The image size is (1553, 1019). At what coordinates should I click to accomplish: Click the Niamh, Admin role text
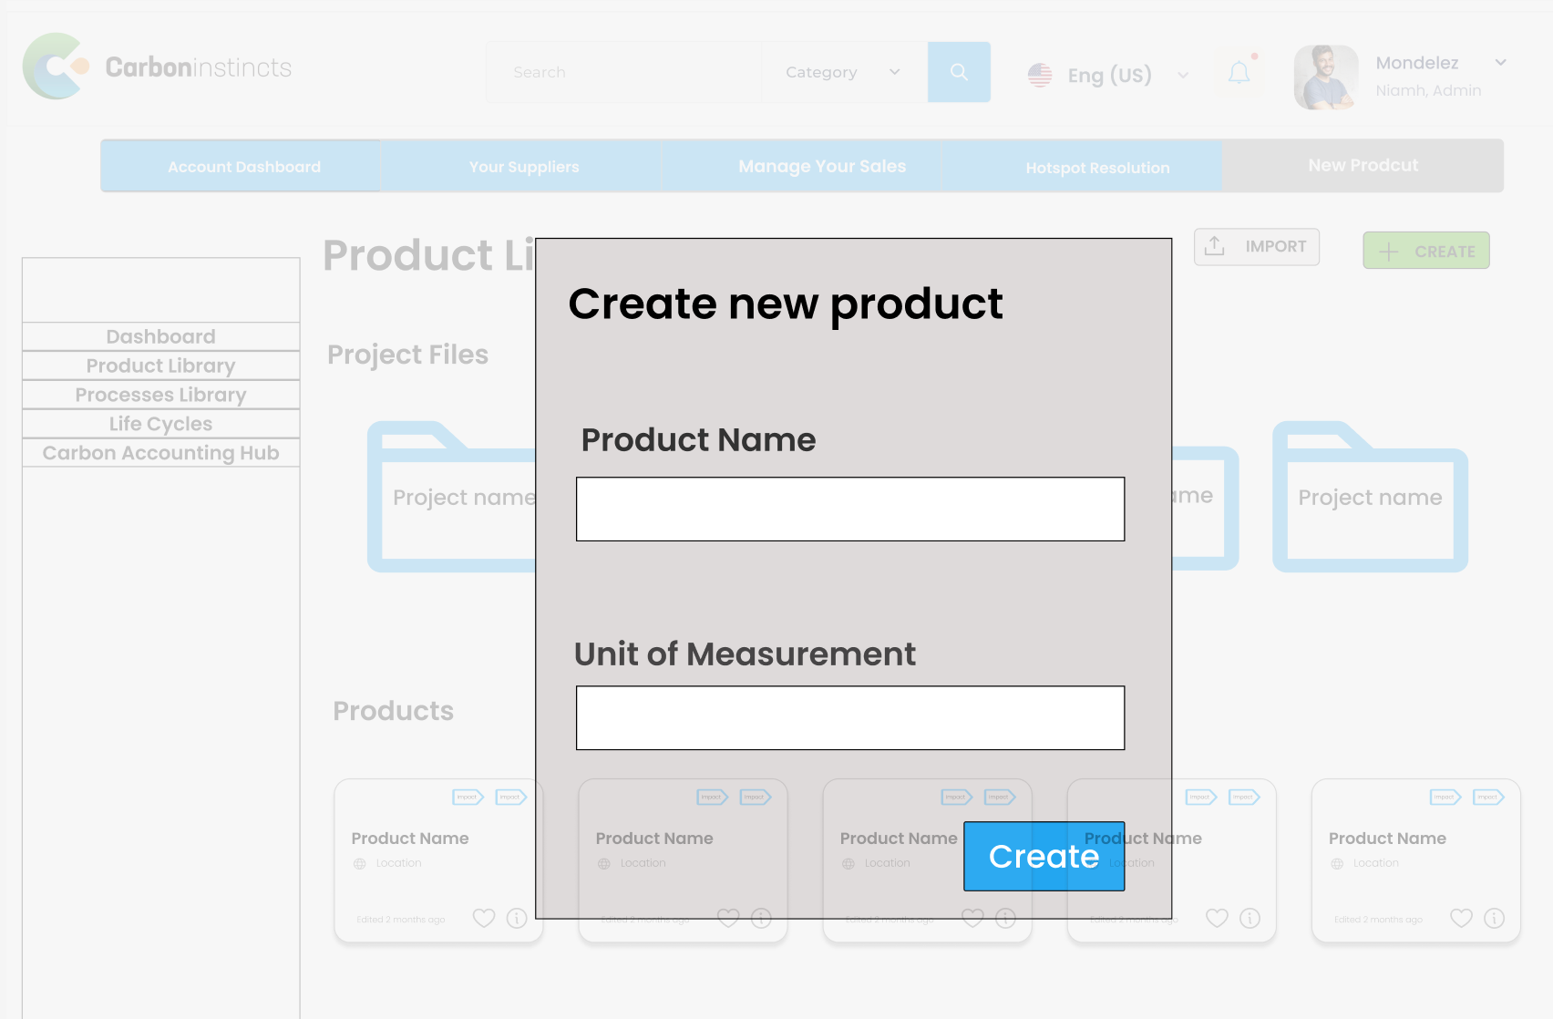pyautogui.click(x=1428, y=90)
